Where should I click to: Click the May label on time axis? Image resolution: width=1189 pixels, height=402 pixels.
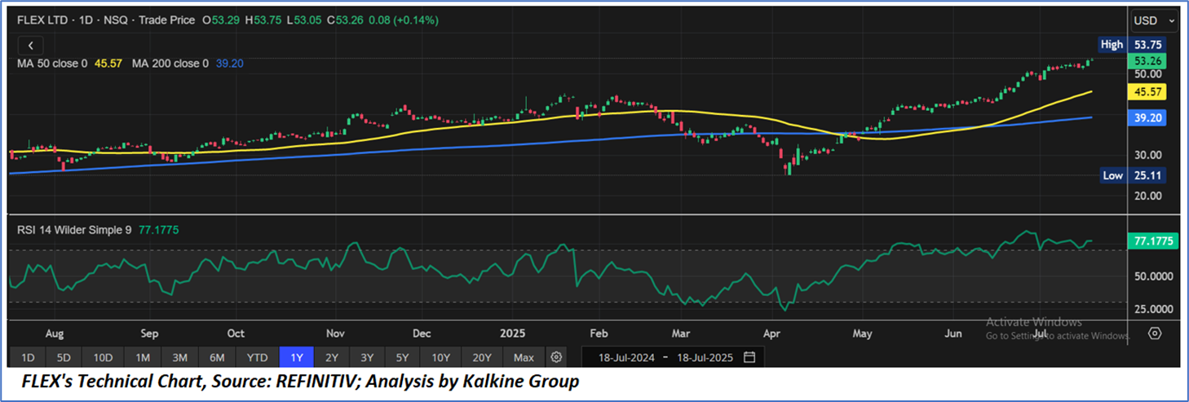coord(863,334)
